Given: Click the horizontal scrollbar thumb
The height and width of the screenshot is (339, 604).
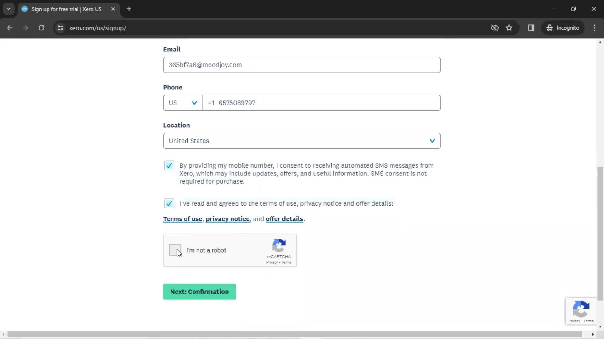Looking at the screenshot, I should click(294, 335).
